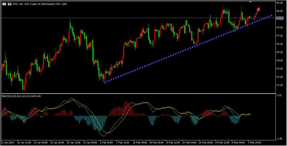Click the 80.20 price scale label
This screenshot has width=287, height=146.
point(279,11)
